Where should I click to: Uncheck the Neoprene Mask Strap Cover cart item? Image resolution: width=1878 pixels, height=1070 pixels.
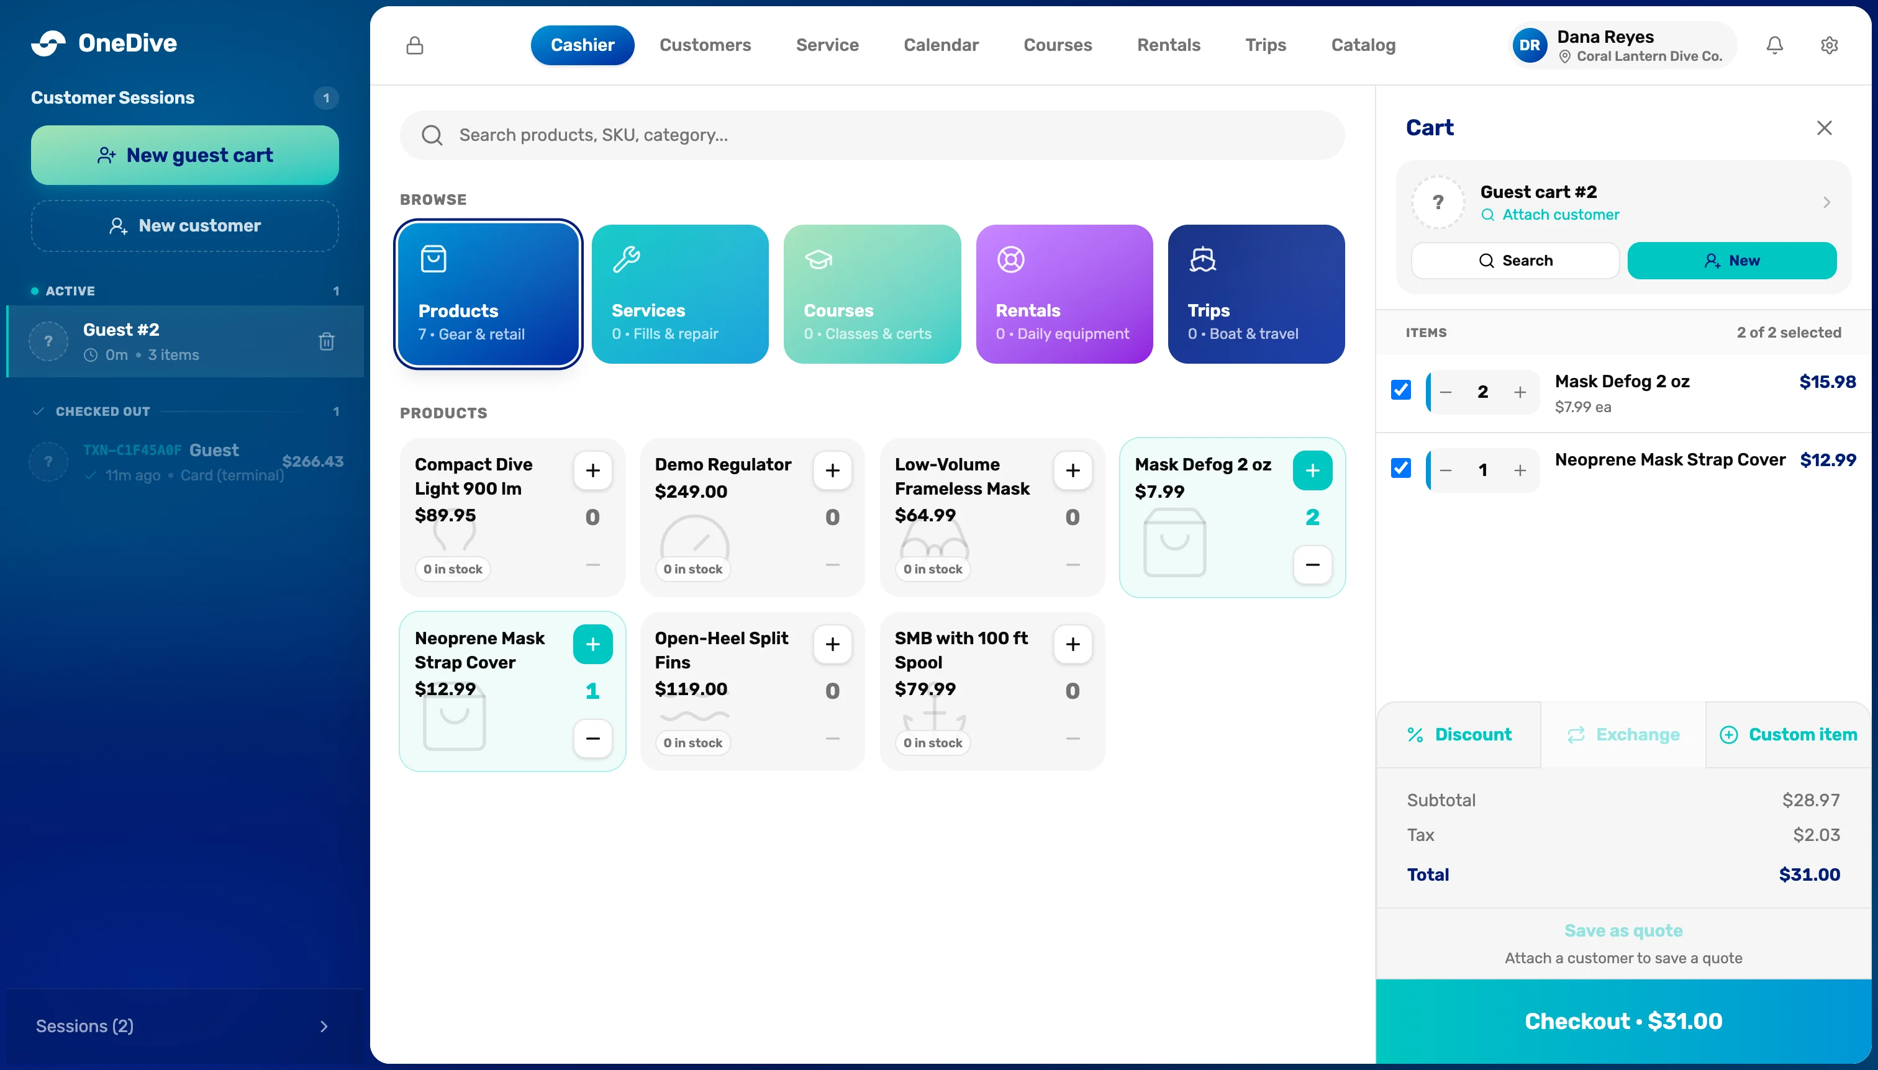click(1401, 468)
